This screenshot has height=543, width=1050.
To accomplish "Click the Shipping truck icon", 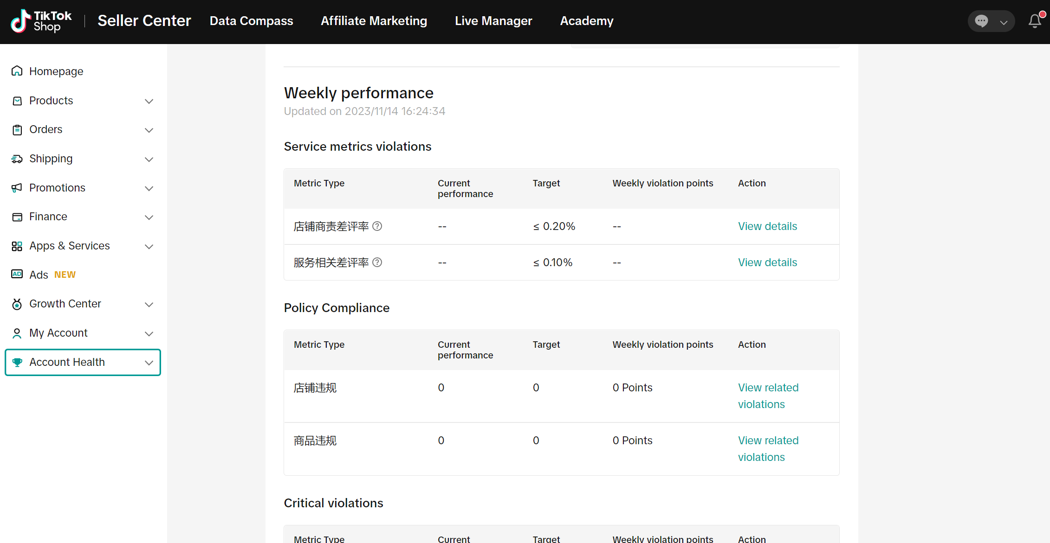I will pyautogui.click(x=17, y=159).
